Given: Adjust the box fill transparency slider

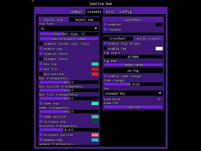Looking at the screenshot, I should pos(69,99).
